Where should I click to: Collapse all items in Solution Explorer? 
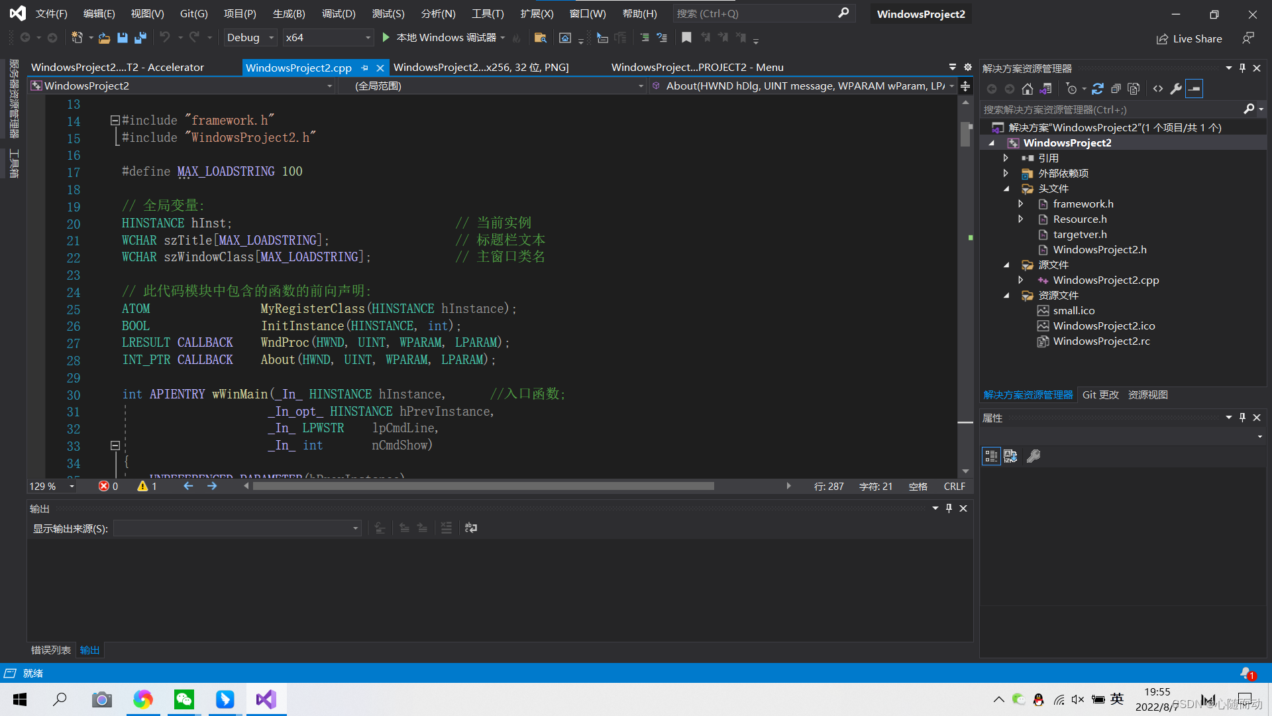click(1116, 88)
